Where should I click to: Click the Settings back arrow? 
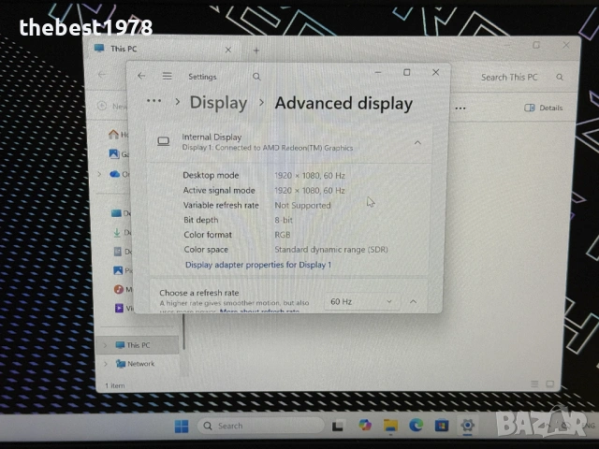click(x=141, y=77)
